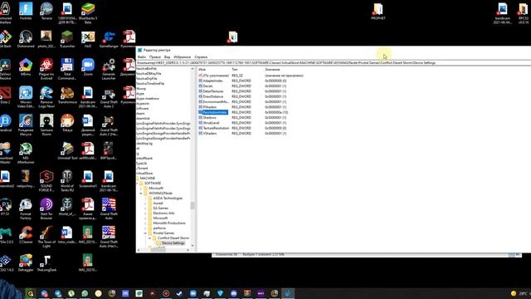The width and height of the screenshot is (531, 299).
Task: Select the PROPHET folder on desktop
Action: point(378,11)
